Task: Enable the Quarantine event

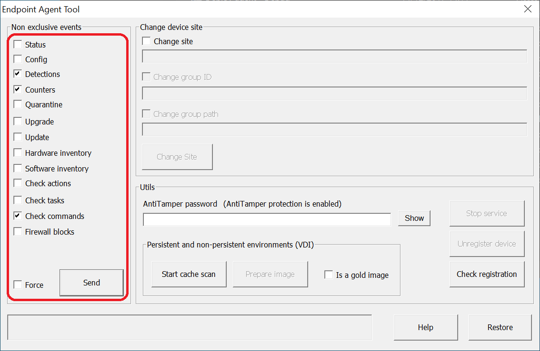Action: (18, 104)
